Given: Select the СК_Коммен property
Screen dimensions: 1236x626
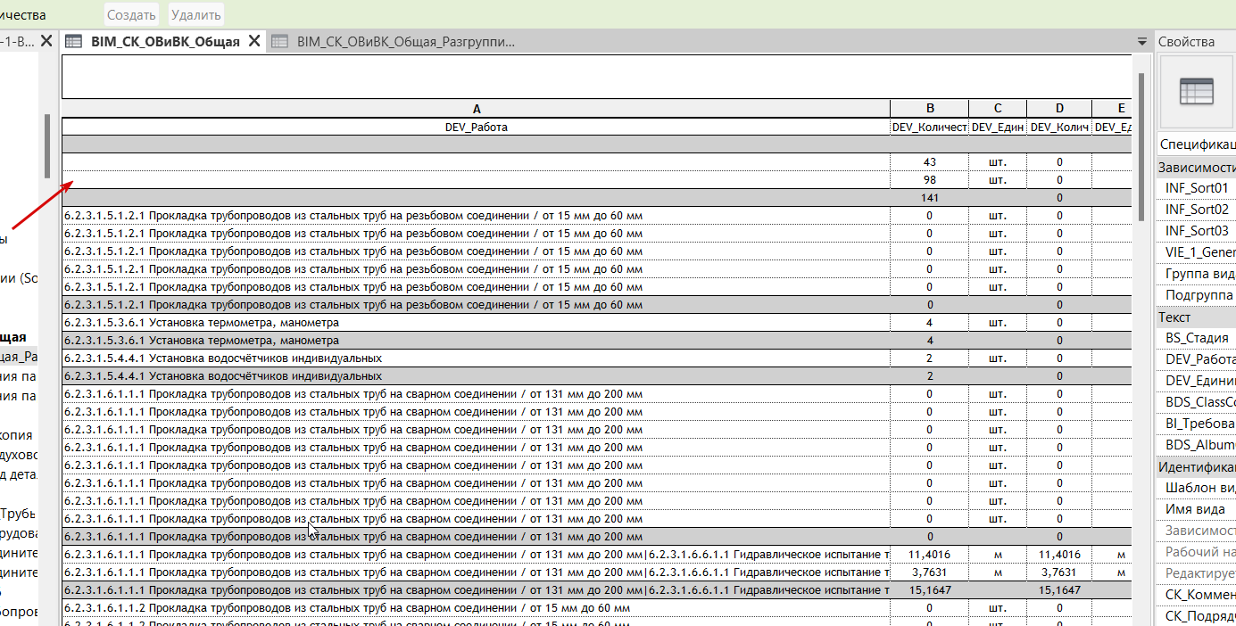Looking at the screenshot, I should [1197, 595].
